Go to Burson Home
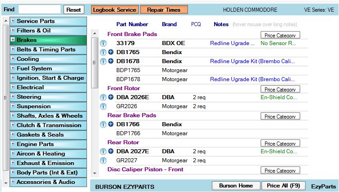 click(x=236, y=186)
